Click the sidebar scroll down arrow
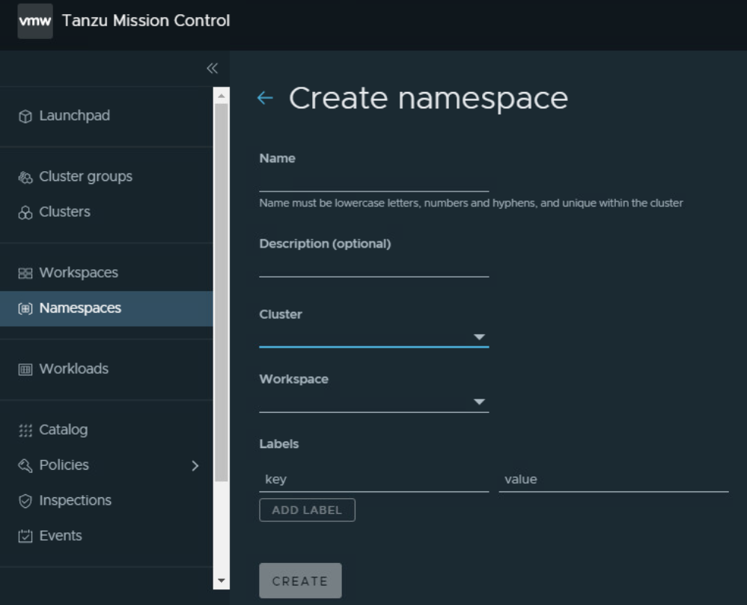The width and height of the screenshot is (747, 605). point(221,580)
